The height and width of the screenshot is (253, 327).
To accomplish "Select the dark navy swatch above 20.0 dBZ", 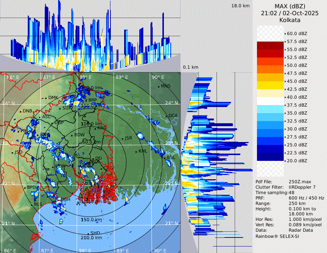I will point(270,157).
